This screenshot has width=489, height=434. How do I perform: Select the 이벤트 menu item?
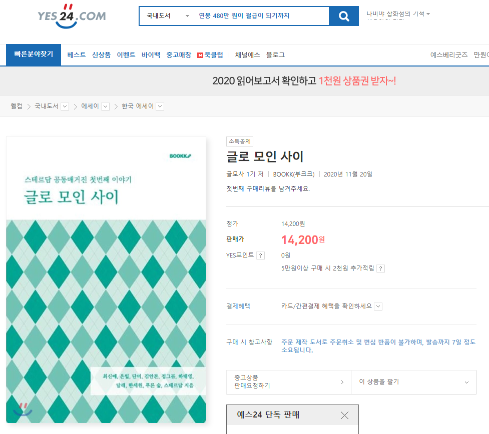pyautogui.click(x=126, y=55)
